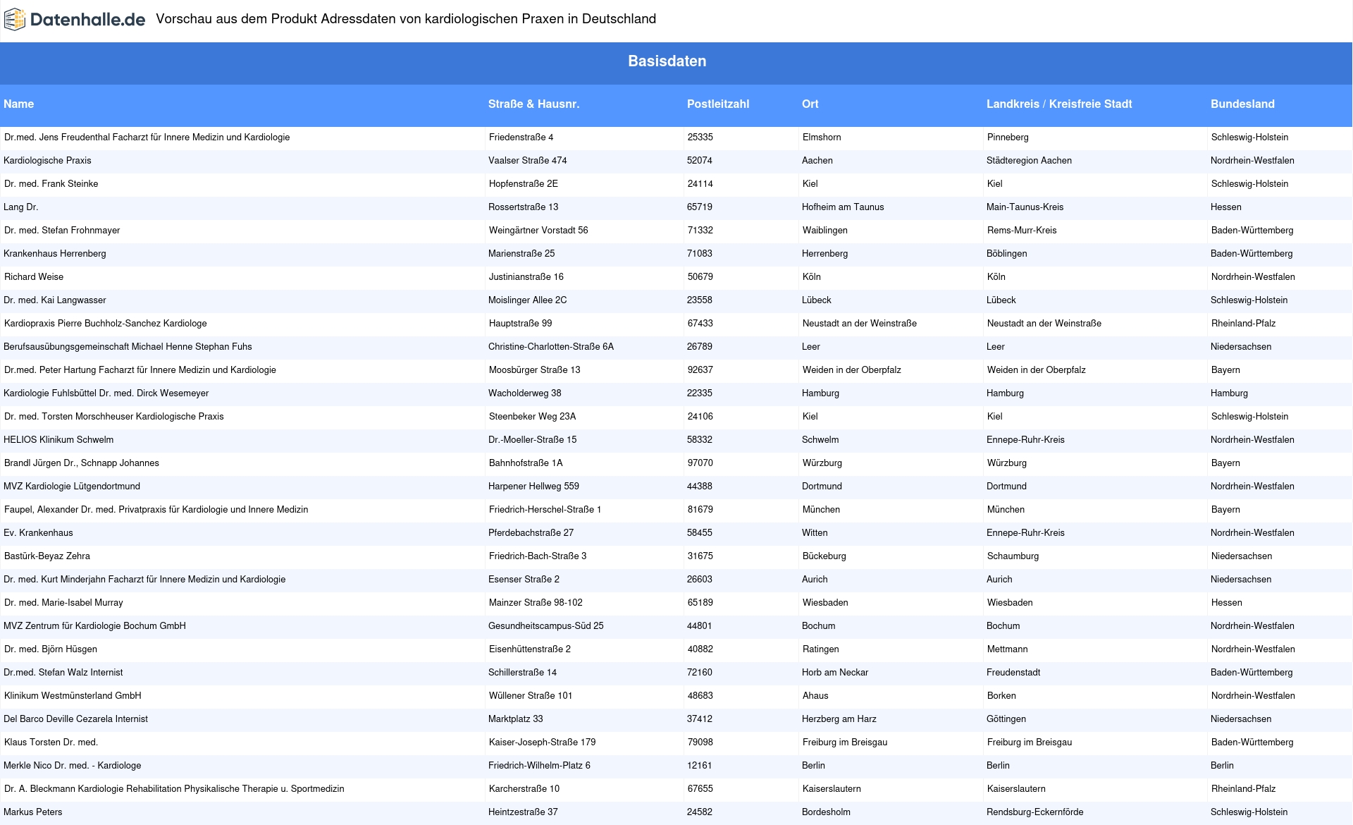The image size is (1353, 825).
Task: Click MVZ Zentrum für Kardiologie Bochum GmbH
Action: click(94, 626)
